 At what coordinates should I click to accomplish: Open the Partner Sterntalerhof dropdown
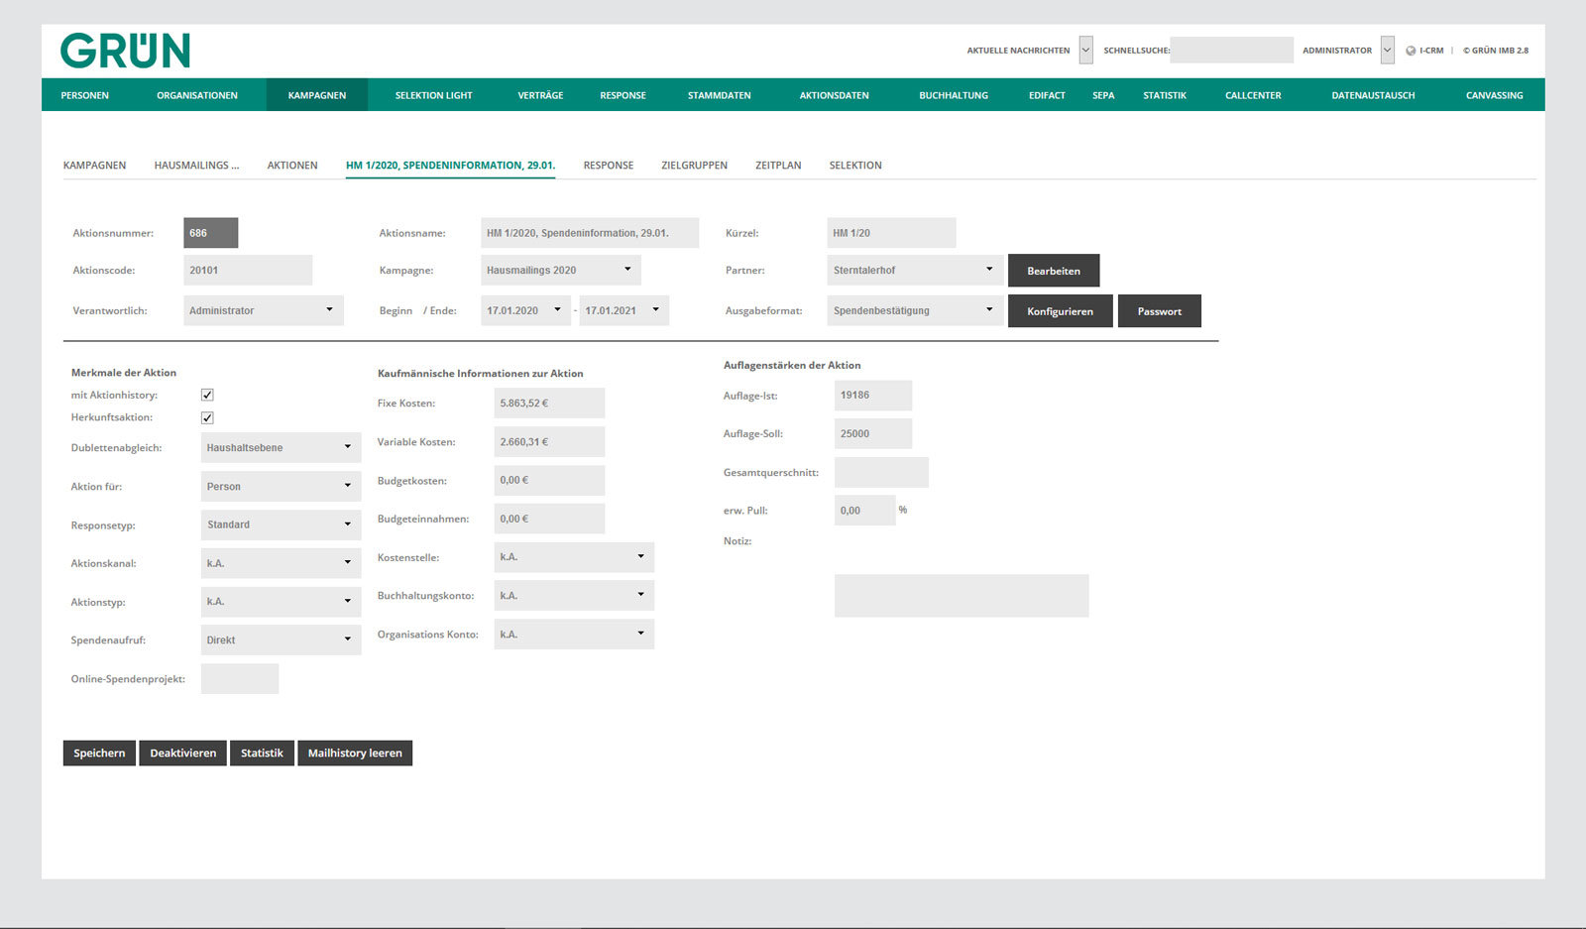click(914, 270)
